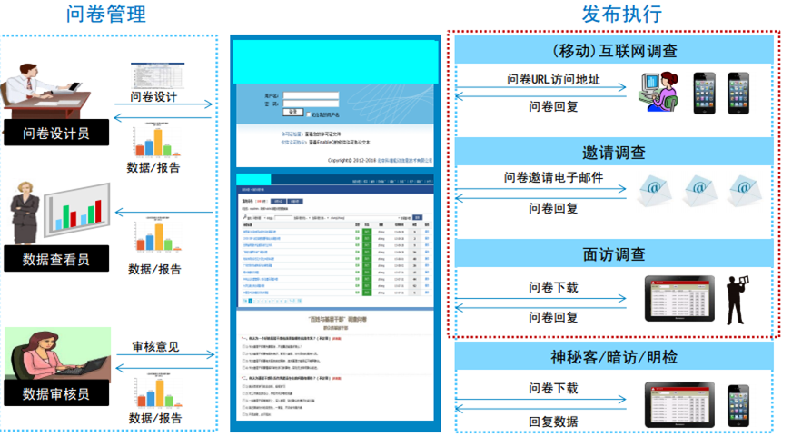Open the (移动)互联网调查 header
This screenshot has width=792, height=437.
click(x=614, y=50)
